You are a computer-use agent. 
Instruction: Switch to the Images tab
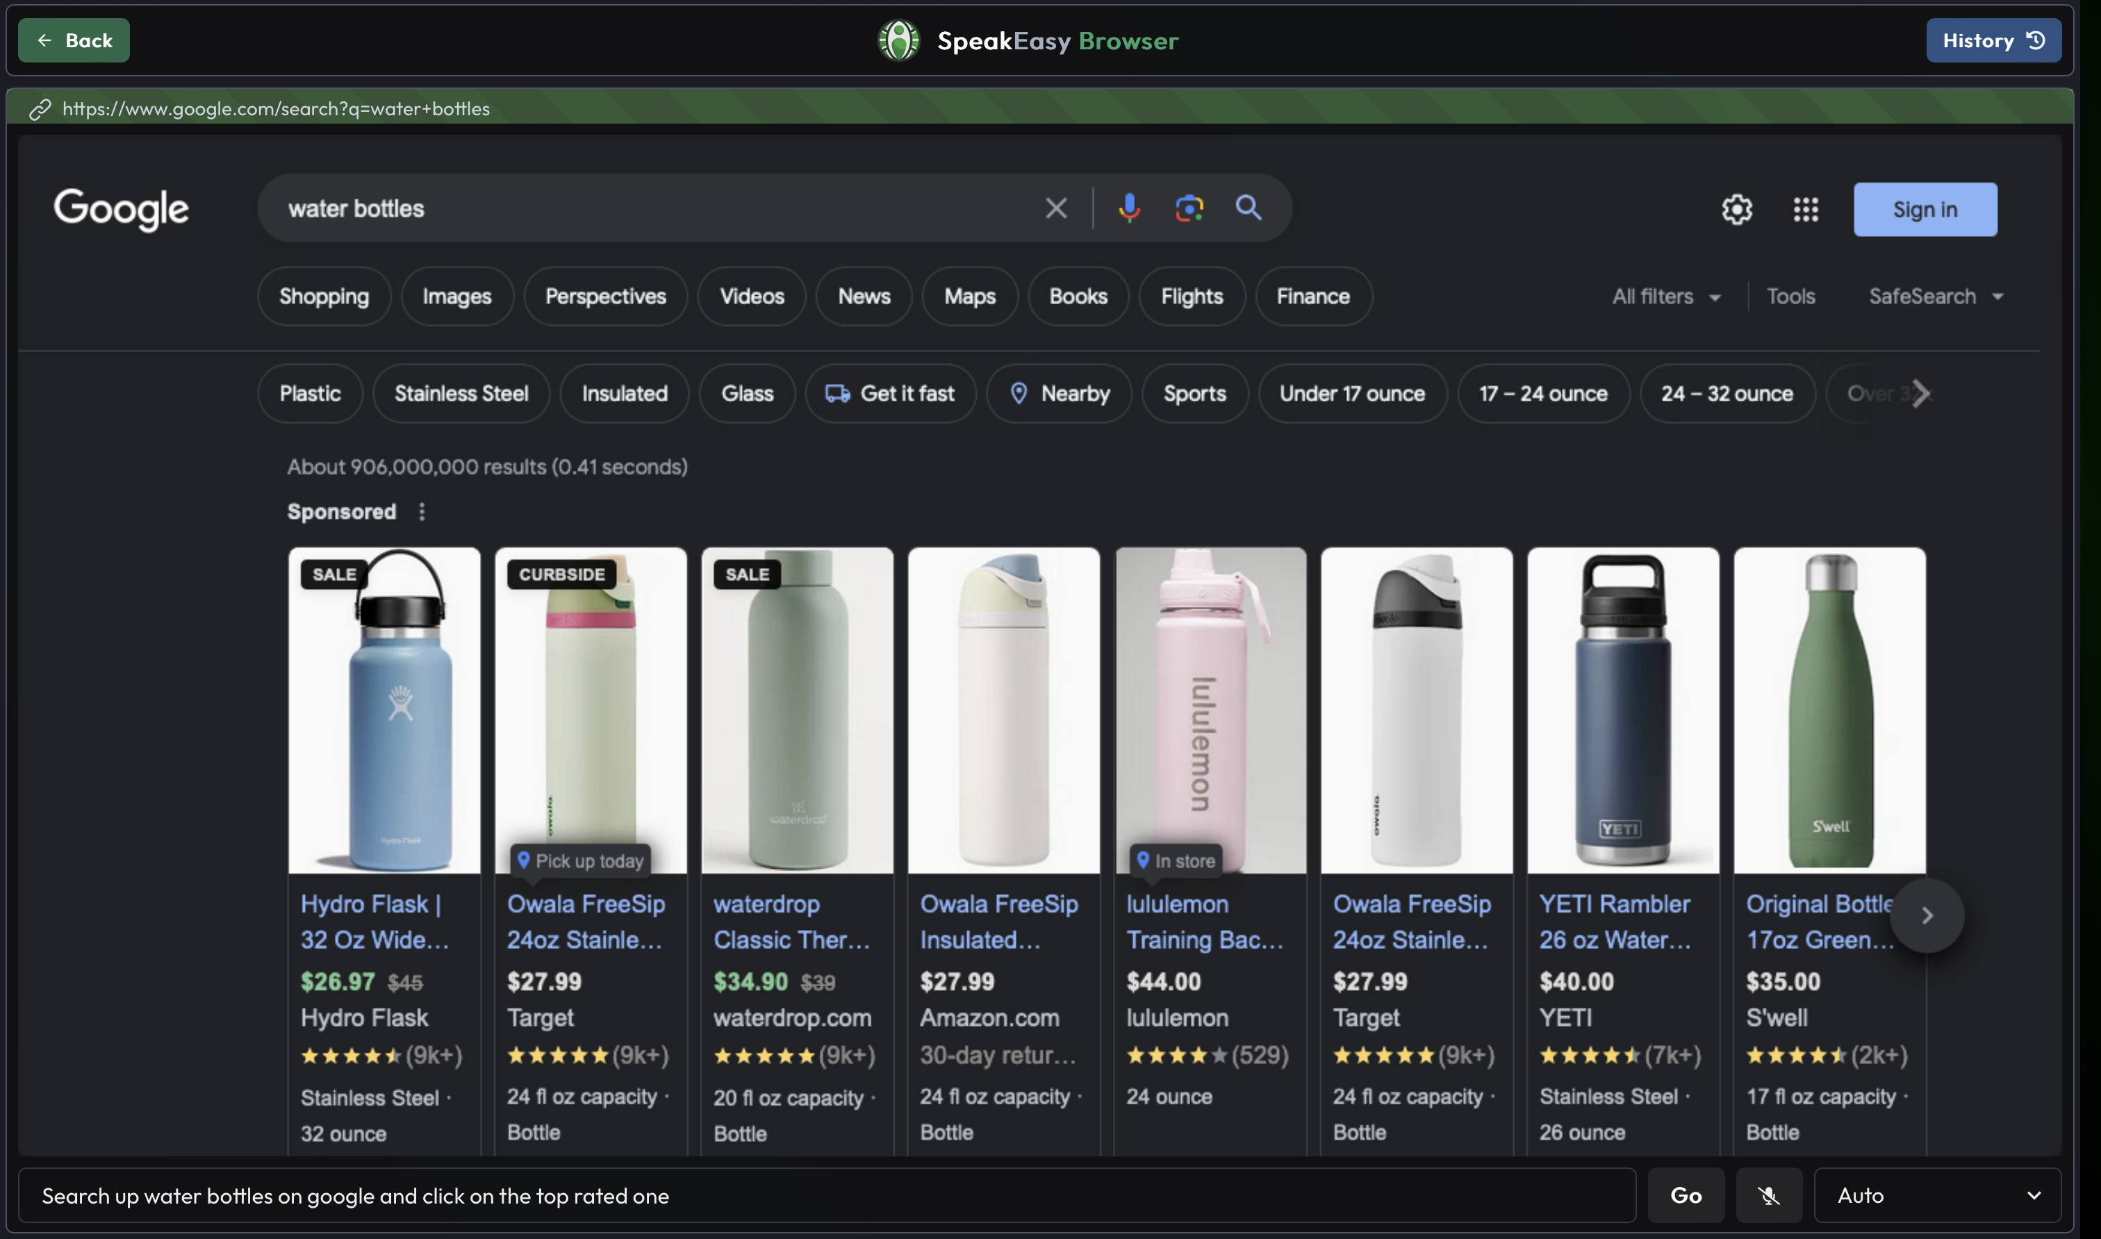pos(456,297)
